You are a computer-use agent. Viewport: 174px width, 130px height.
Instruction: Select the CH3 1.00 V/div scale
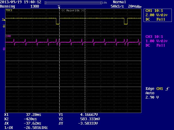tap(156, 41)
